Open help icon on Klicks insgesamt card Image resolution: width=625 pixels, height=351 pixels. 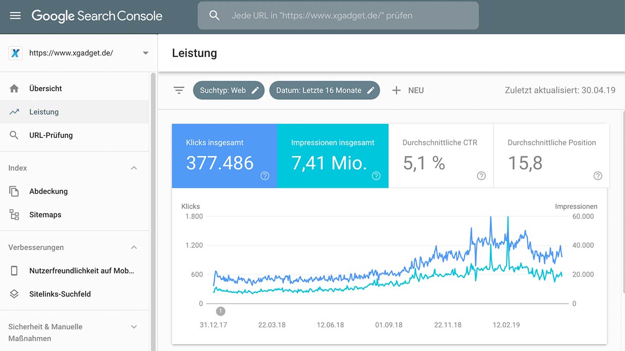coord(265,176)
